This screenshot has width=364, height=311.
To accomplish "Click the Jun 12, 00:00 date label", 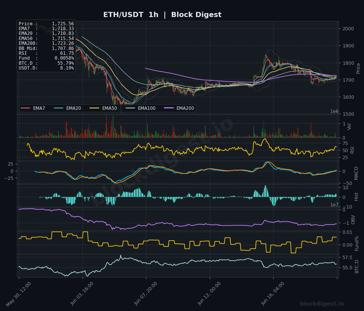I will [209, 294].
